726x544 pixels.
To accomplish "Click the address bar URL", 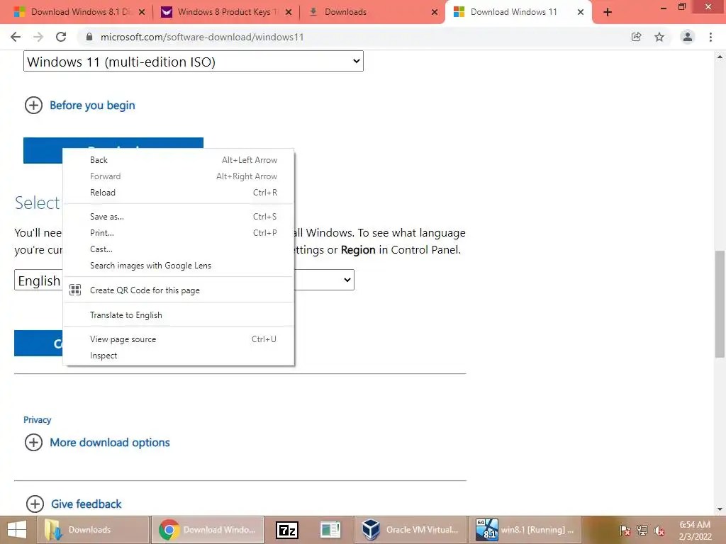I will 202,37.
